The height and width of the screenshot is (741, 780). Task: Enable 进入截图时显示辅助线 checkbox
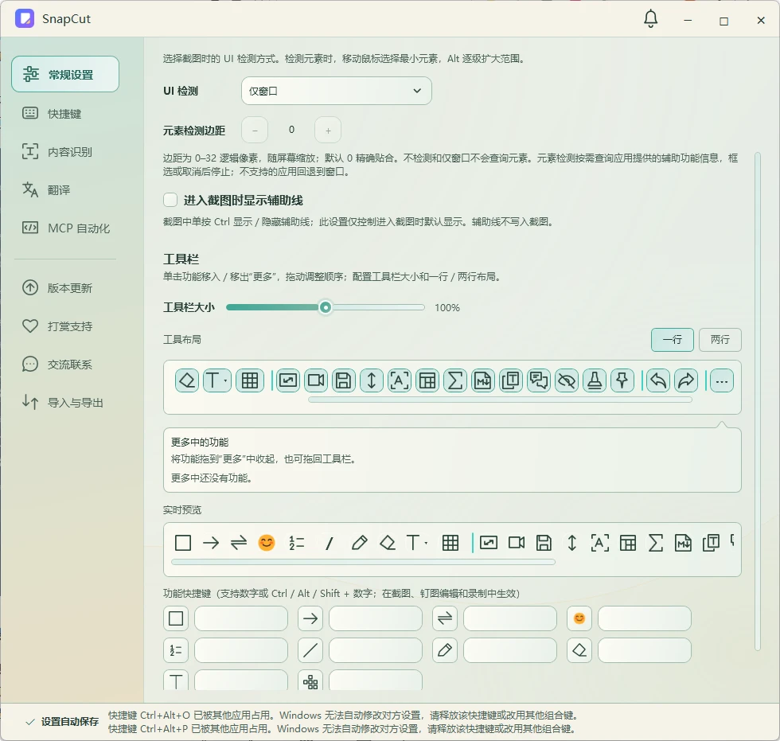pos(170,200)
